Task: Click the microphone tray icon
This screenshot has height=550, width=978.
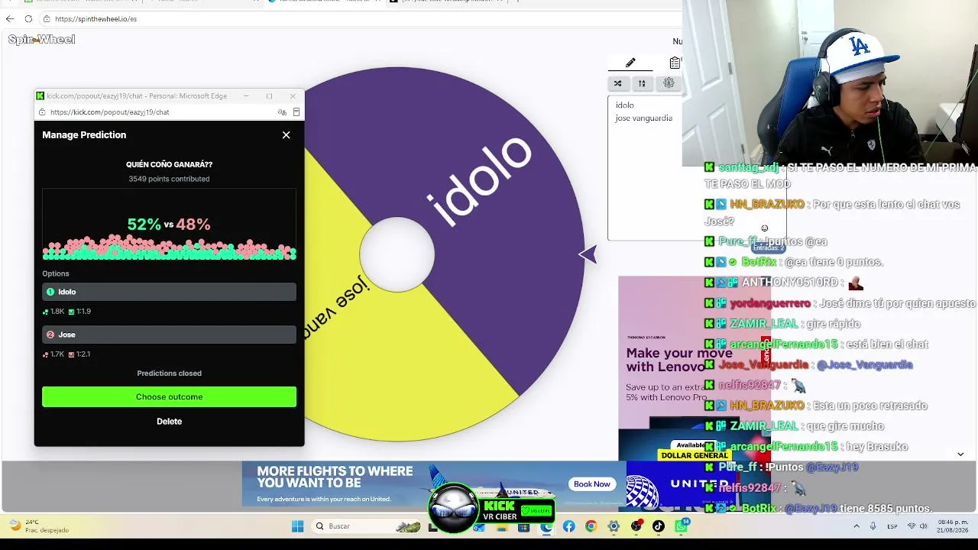Action: coord(873,526)
